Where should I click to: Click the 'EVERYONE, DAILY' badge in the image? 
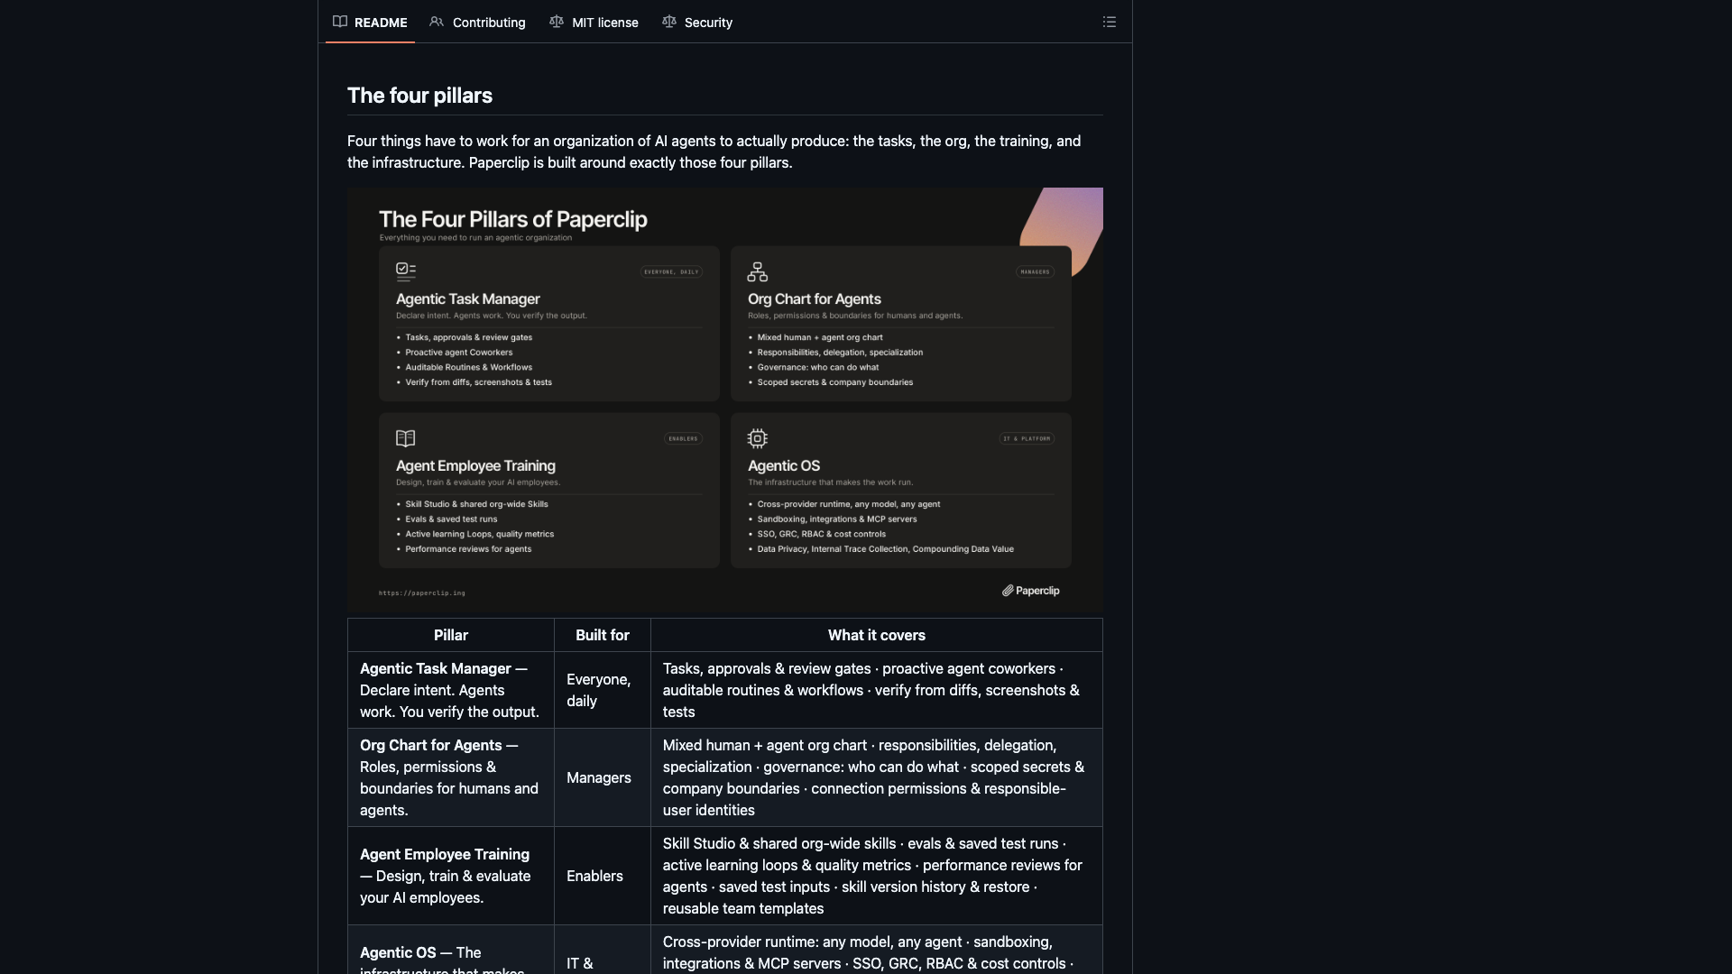(671, 271)
